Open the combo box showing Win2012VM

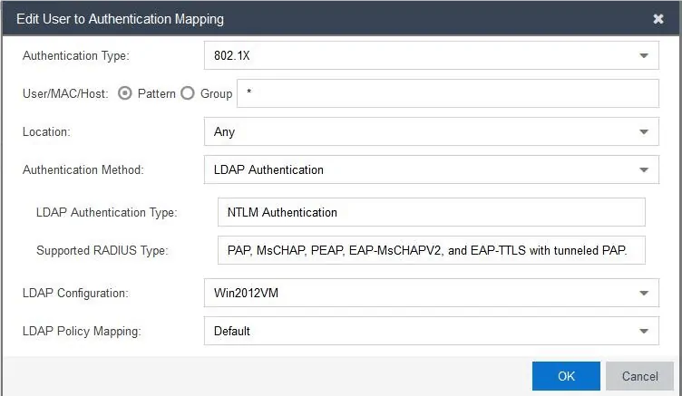pyautogui.click(x=432, y=293)
